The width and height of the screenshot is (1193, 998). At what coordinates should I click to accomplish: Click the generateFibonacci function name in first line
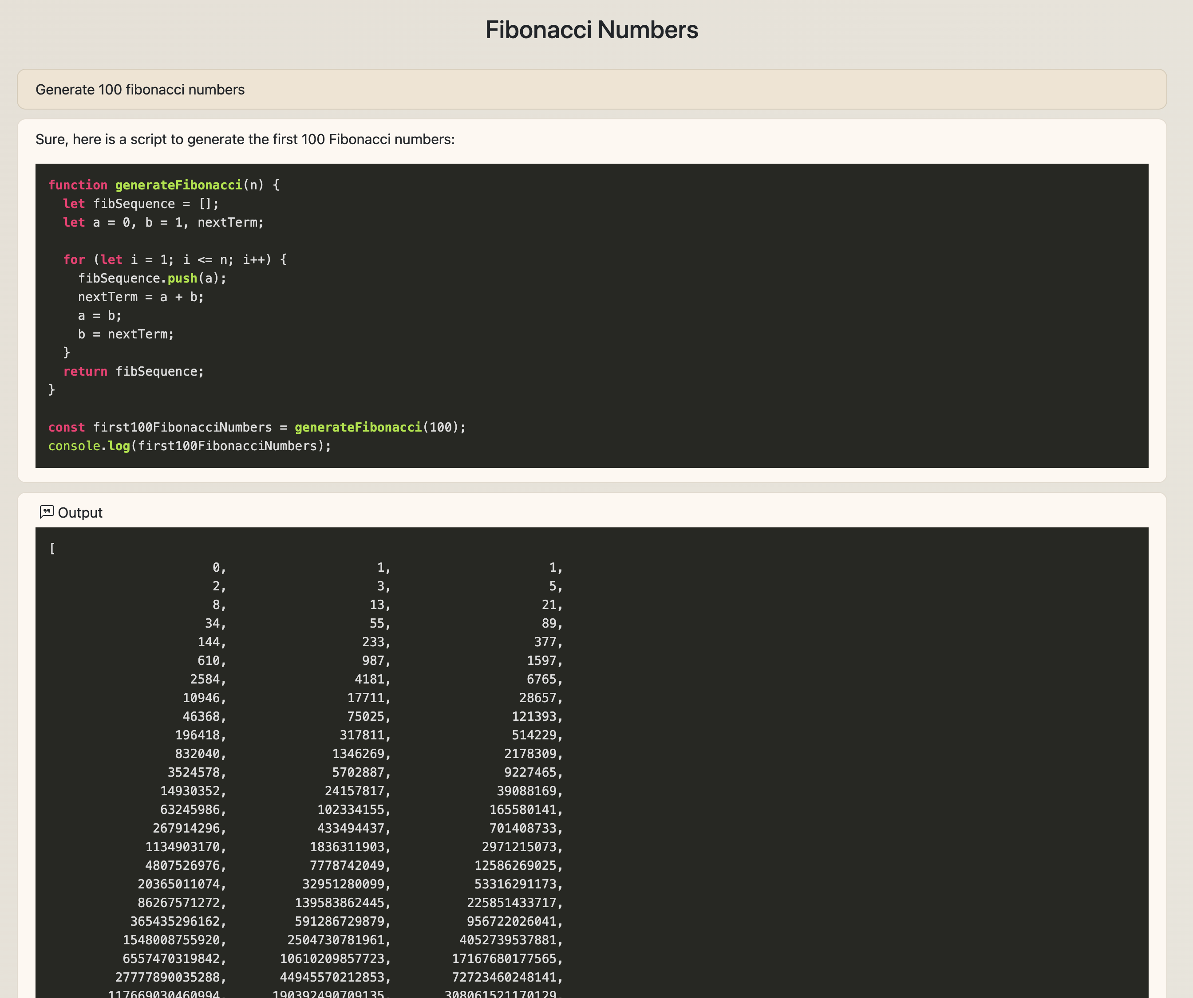point(178,185)
